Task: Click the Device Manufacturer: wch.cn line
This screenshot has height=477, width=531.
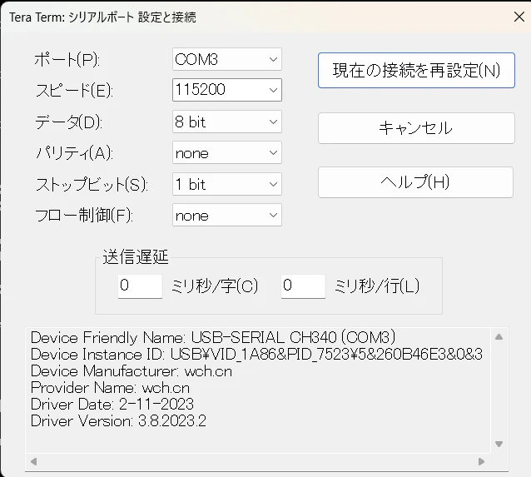Action: [132, 371]
